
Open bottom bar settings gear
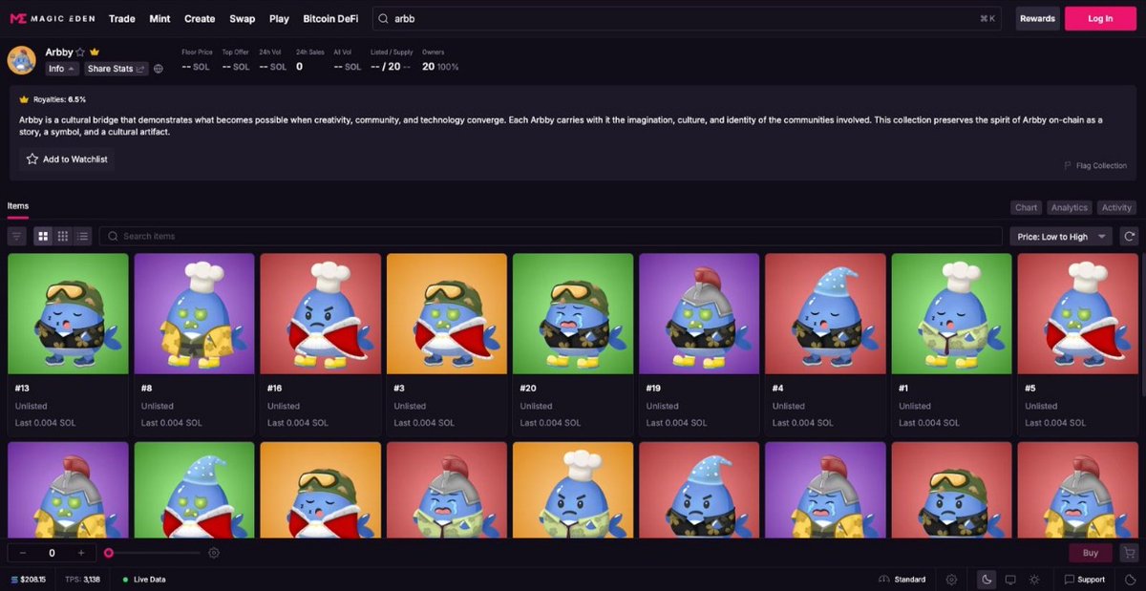[x=951, y=580]
